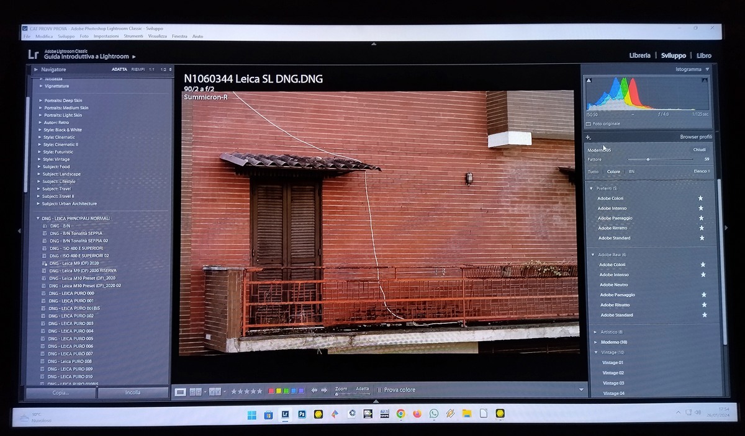
Task: Enable the Prova colore checkbox
Action: coord(379,390)
